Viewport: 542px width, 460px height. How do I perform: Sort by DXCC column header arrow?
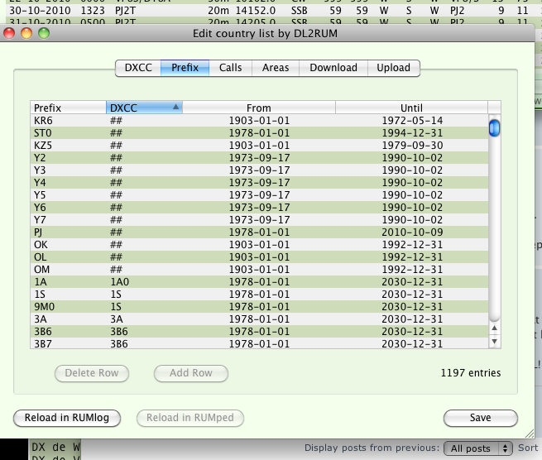coord(175,108)
